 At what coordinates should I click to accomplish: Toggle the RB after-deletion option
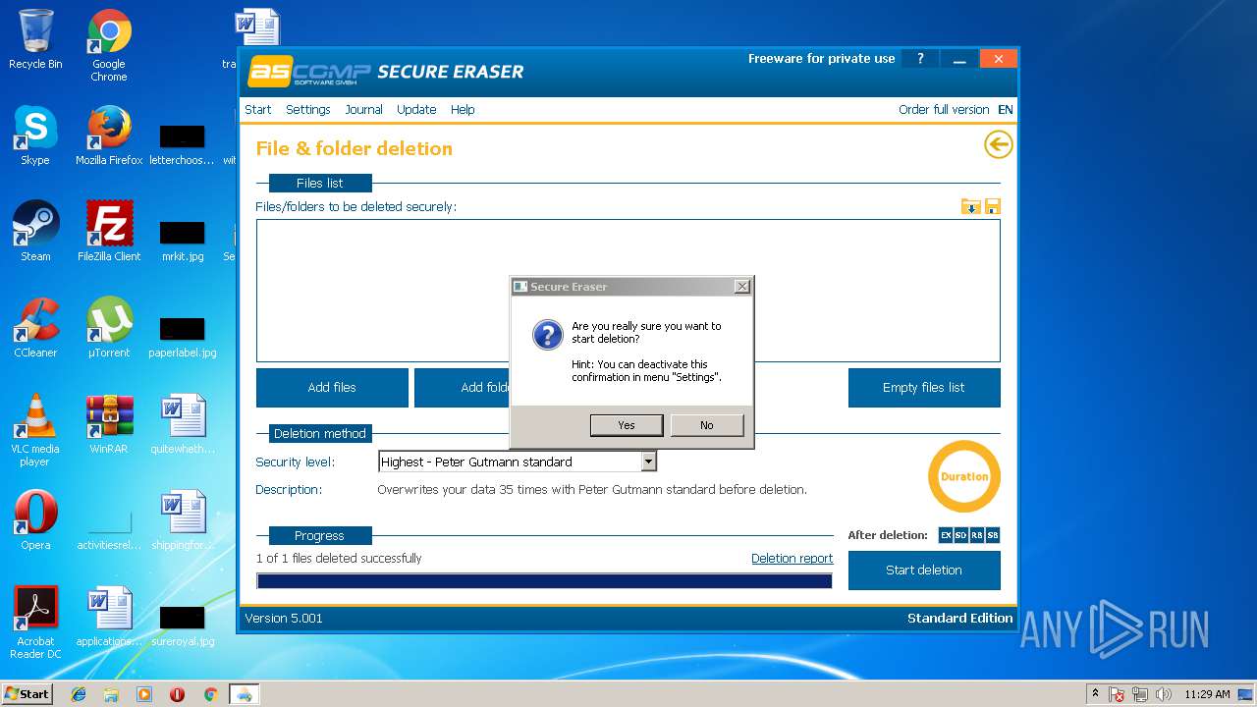coord(977,535)
